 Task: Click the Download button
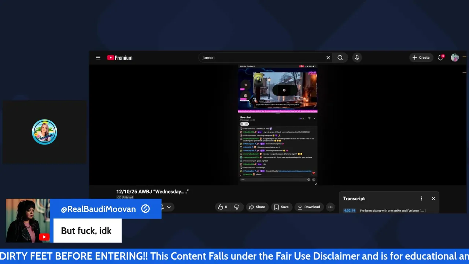click(309, 207)
